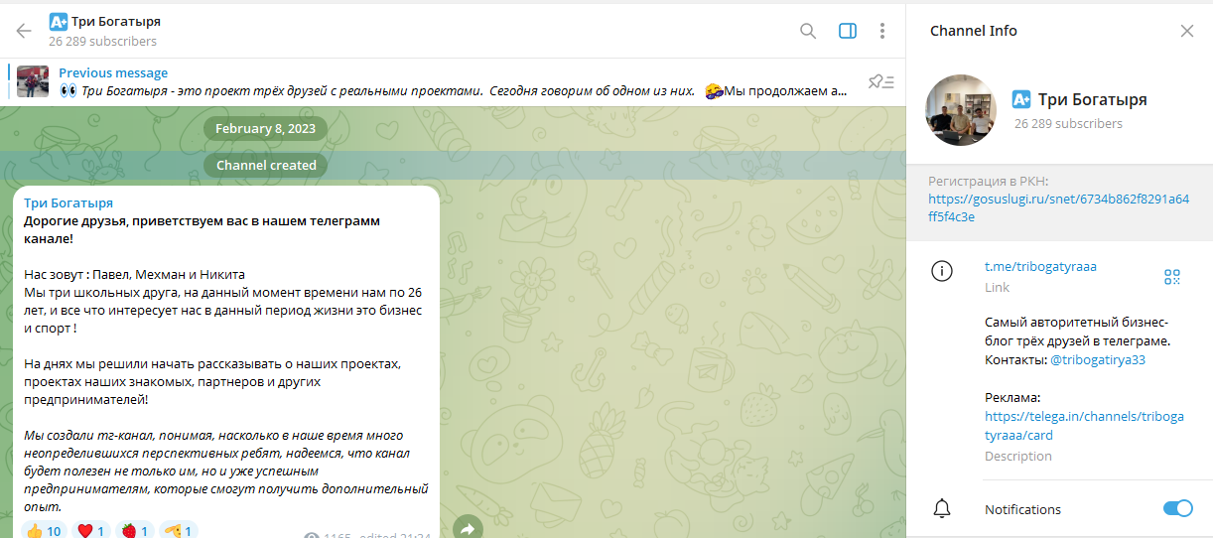1213x538 pixels.
Task: Close the Channel Info panel
Action: [x=1186, y=31]
